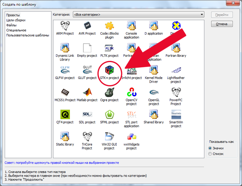
Task: Pick the Win32 GUI project icon
Action: pyautogui.click(x=110, y=136)
